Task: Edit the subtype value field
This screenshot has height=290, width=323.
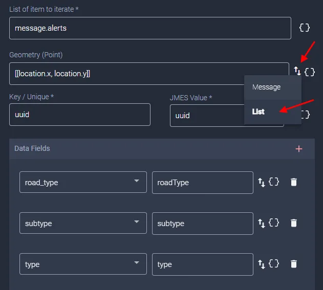Action: point(203,224)
